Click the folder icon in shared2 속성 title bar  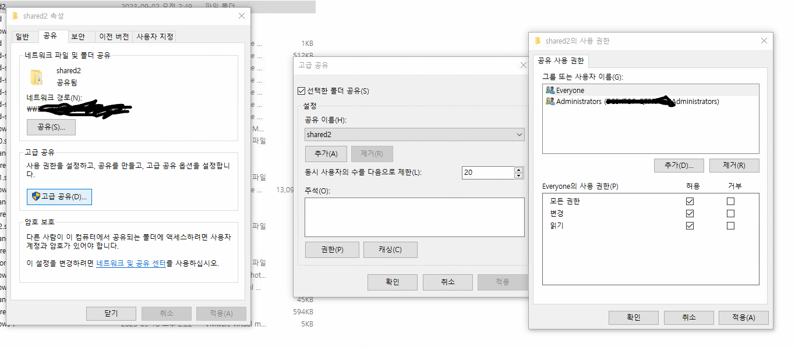click(x=16, y=16)
